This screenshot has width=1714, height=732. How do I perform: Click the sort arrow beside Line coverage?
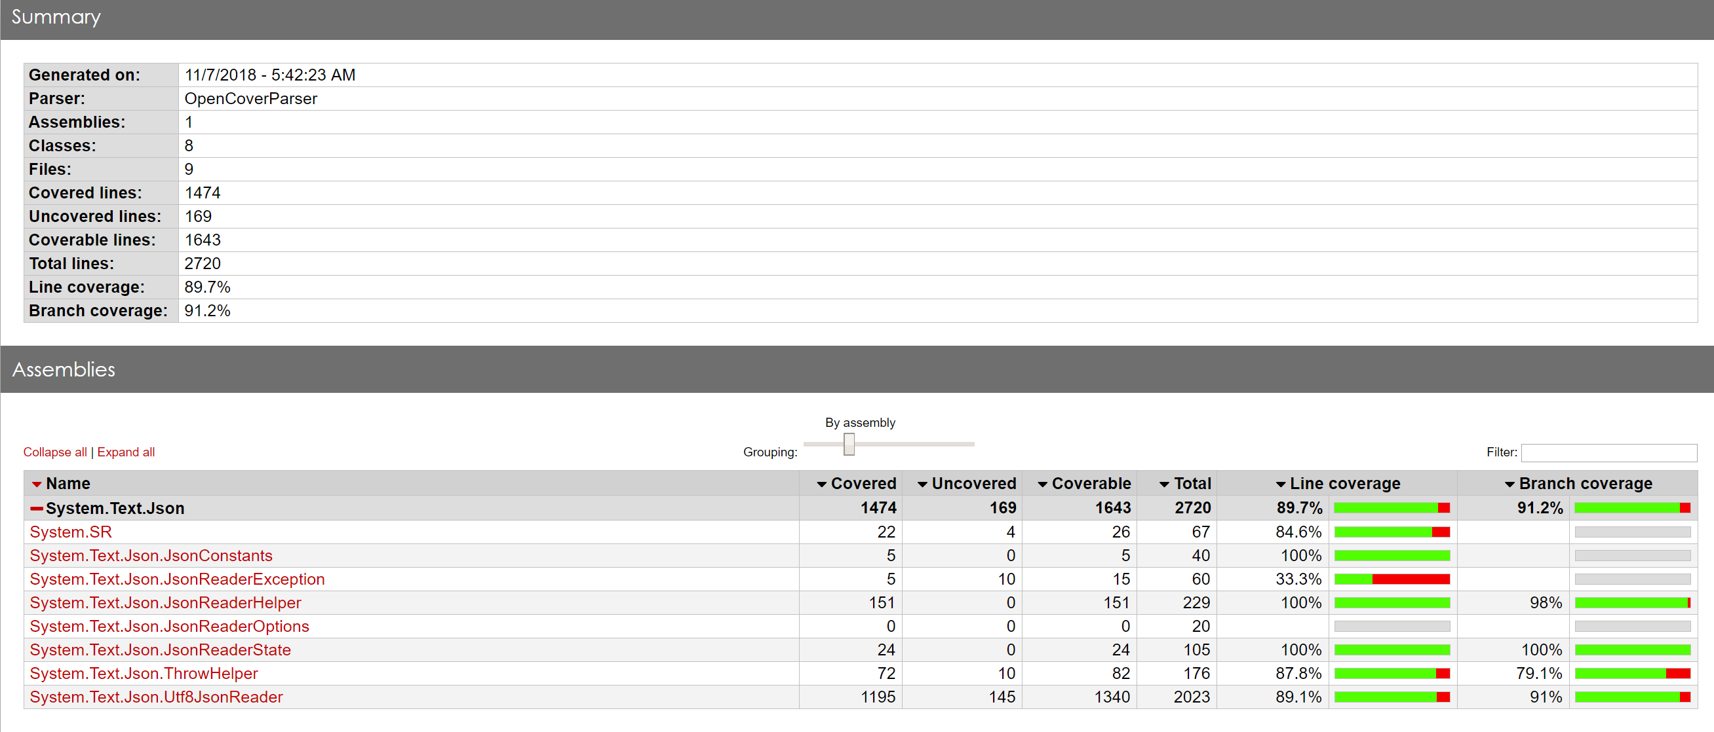click(x=1281, y=484)
